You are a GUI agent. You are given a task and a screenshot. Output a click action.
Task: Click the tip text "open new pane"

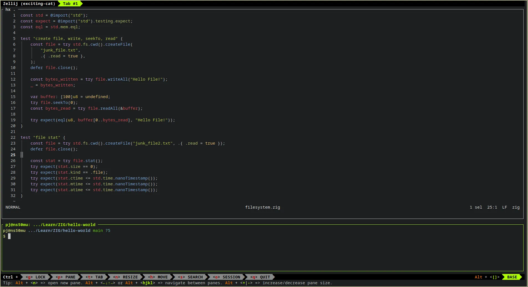[x=64, y=283]
